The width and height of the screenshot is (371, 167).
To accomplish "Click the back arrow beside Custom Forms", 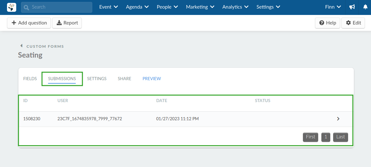I will pyautogui.click(x=21, y=46).
